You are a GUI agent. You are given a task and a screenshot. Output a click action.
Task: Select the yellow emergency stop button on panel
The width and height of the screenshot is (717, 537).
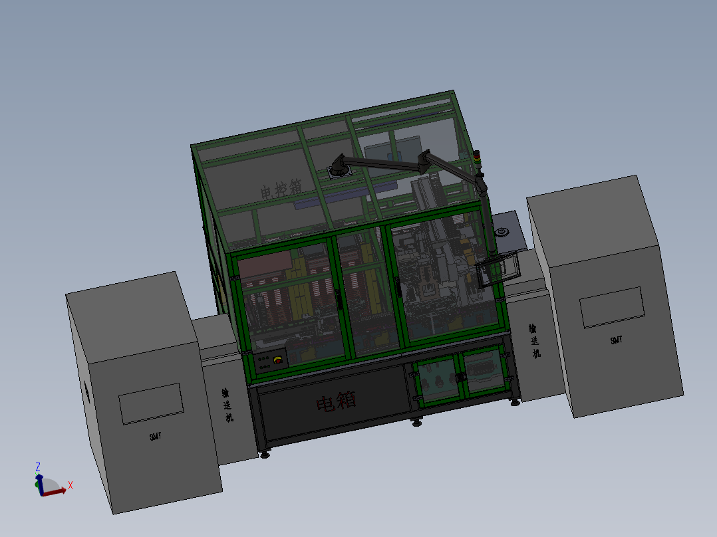point(277,361)
